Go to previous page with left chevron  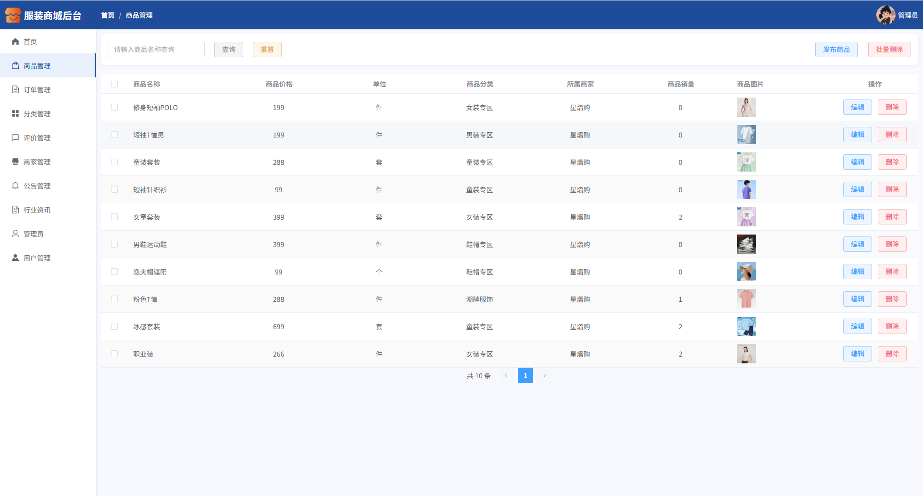[x=506, y=376]
